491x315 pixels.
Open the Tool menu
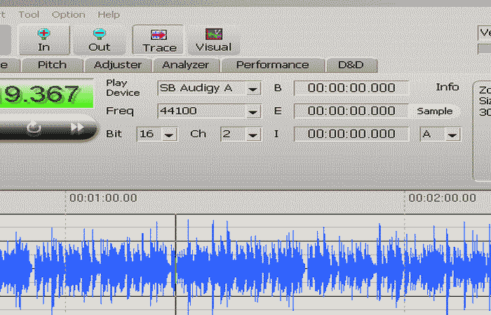point(29,14)
